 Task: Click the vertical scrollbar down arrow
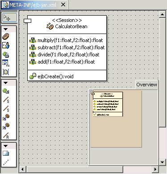162,162
